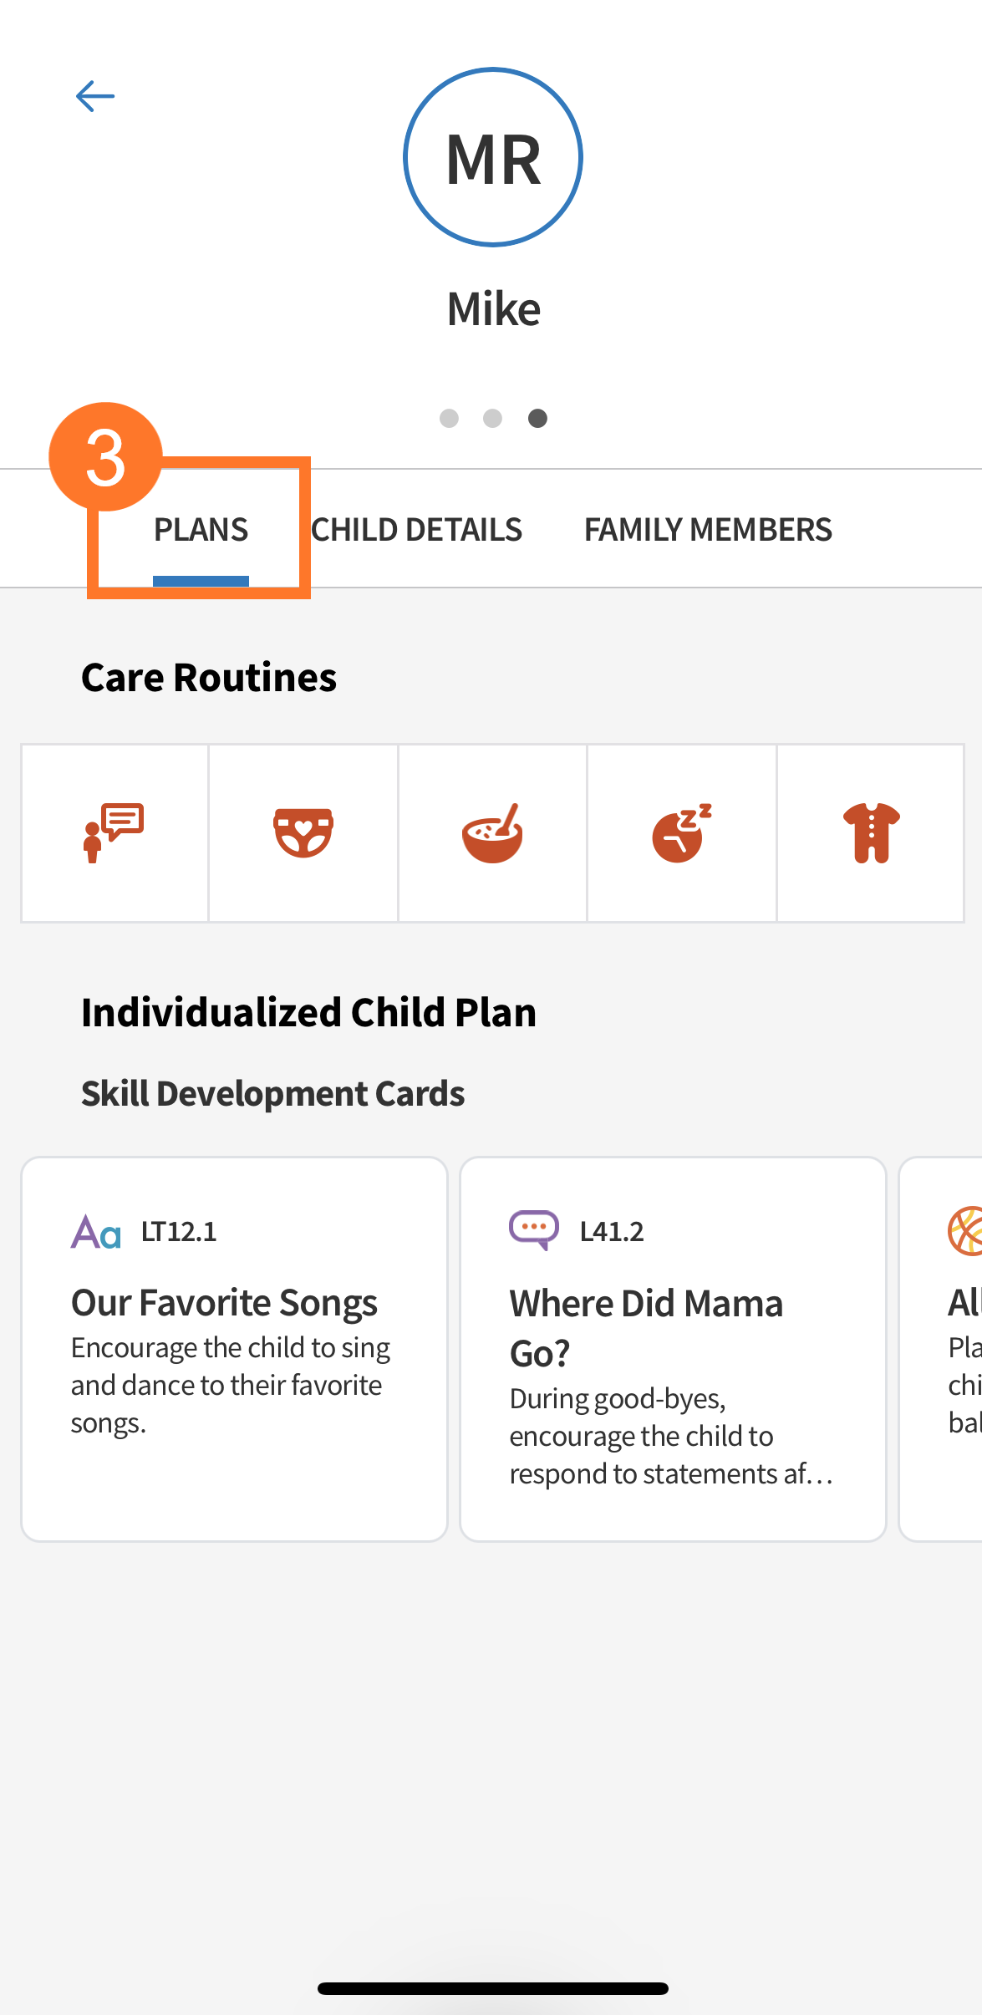Click the Aa literacy icon on LT12.1 card

[94, 1230]
